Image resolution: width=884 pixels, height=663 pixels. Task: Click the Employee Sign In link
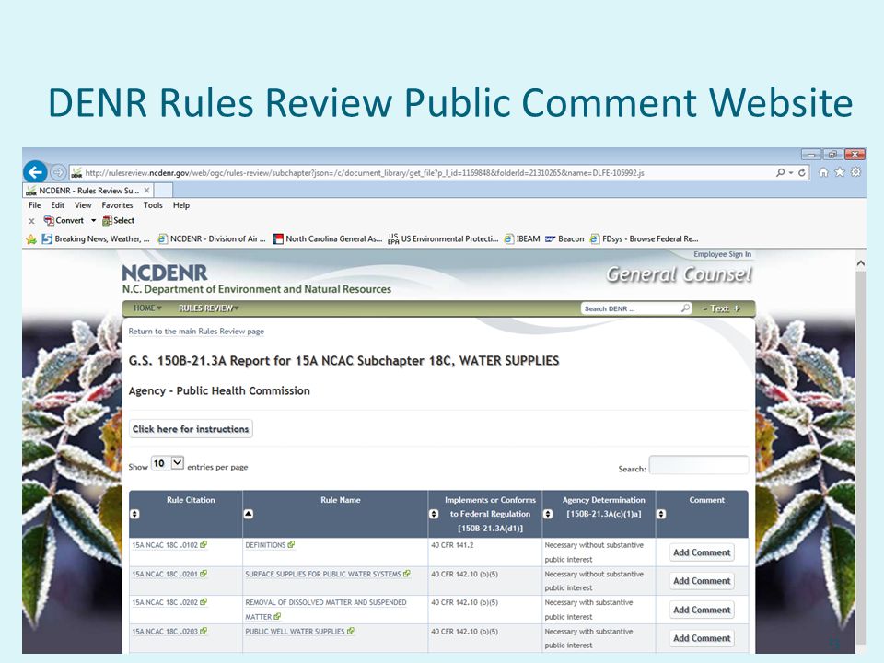722,254
